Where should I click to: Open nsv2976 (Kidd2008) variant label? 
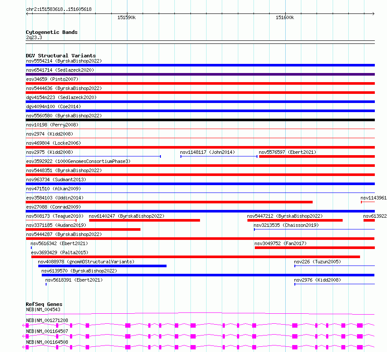pos(317,280)
